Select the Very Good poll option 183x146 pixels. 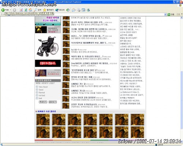[x=37, y=87]
